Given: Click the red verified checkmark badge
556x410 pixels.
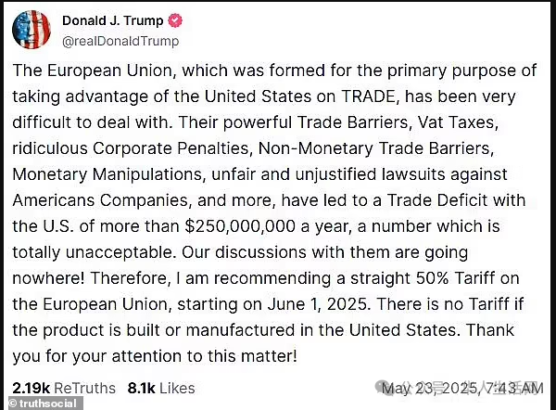Looking at the screenshot, I should tap(175, 20).
